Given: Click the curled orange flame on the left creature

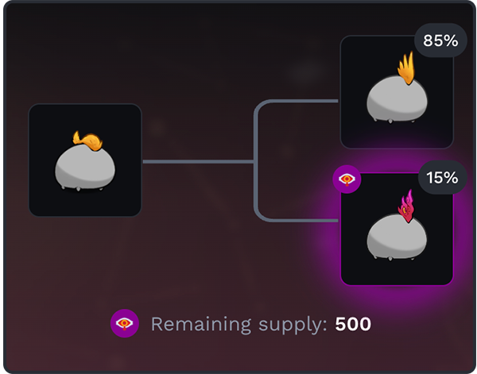Looking at the screenshot, I should point(87,141).
